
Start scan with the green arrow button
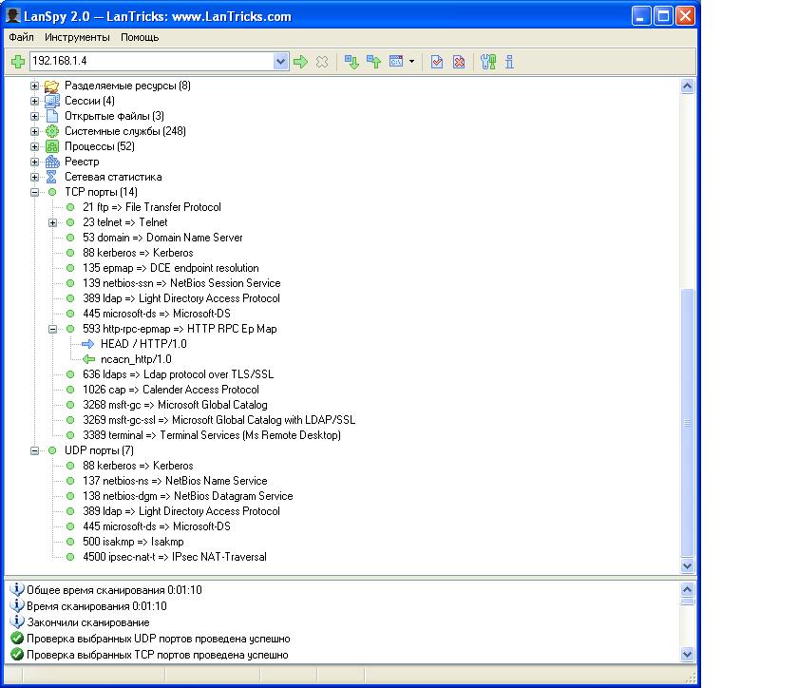tap(301, 62)
